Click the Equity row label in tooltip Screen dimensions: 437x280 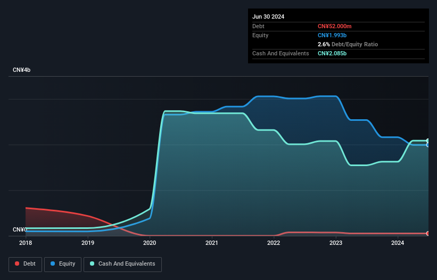click(x=260, y=35)
